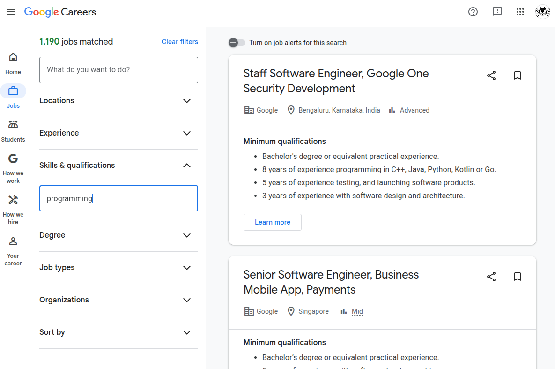
Task: Open How we hire section
Action: tap(13, 210)
